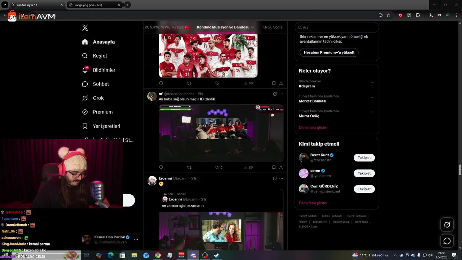Viewport: 462px width, 260px height.
Task: Open Chrome three-dot menu
Action: (457, 15)
